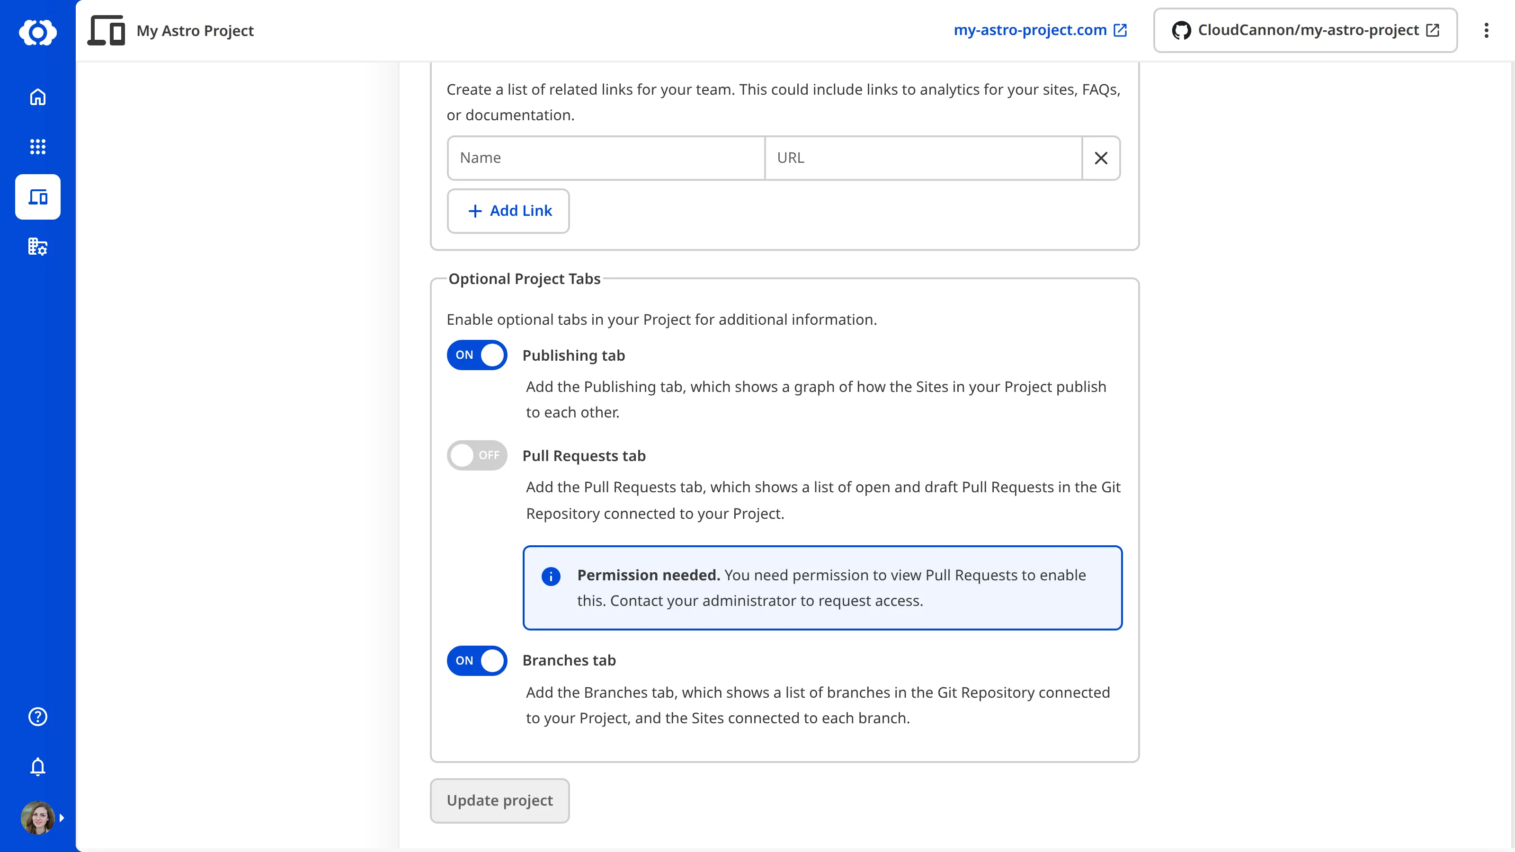1515x852 pixels.
Task: Click 'Optional Project Tabs' heading
Action: pos(525,279)
